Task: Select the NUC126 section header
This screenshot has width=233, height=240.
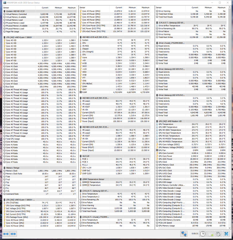Action: [115, 156]
